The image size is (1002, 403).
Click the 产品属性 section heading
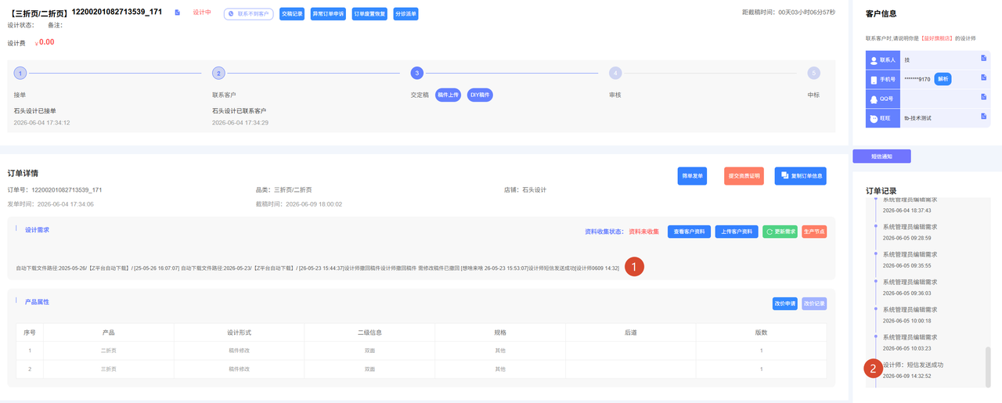[38, 301]
